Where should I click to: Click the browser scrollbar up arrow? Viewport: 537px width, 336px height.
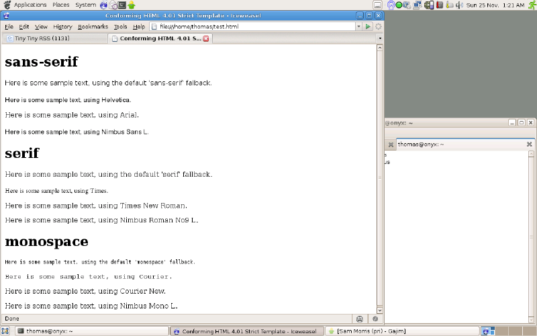click(x=379, y=48)
